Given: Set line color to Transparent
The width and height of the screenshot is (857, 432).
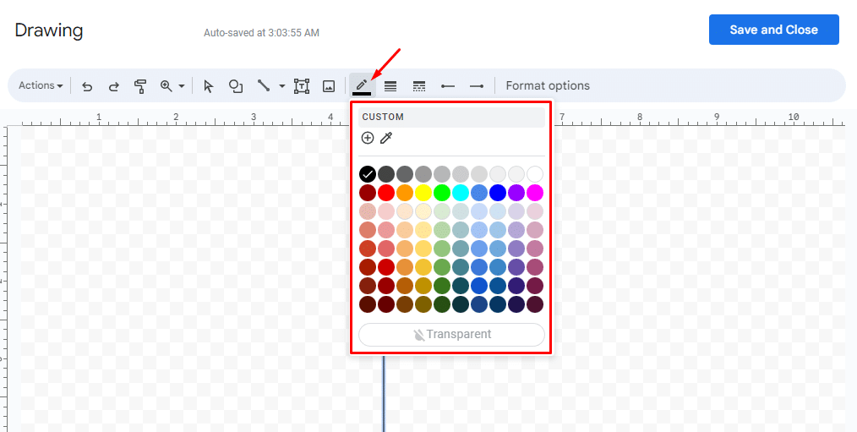Looking at the screenshot, I should click(x=452, y=334).
